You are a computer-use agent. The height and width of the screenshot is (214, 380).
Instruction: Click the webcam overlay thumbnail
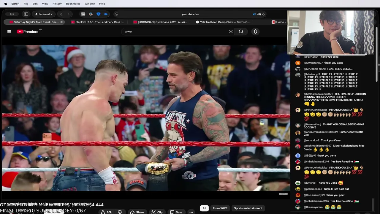coord(330,33)
